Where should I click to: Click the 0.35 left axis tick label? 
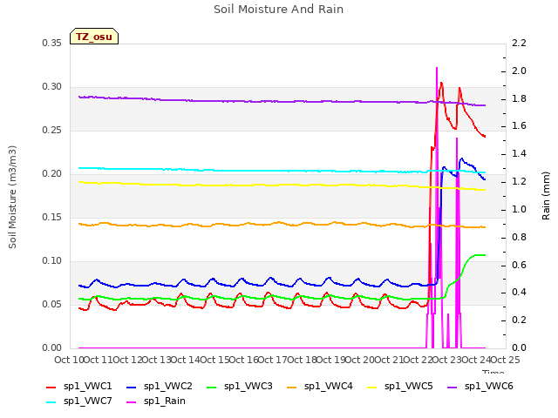52,44
